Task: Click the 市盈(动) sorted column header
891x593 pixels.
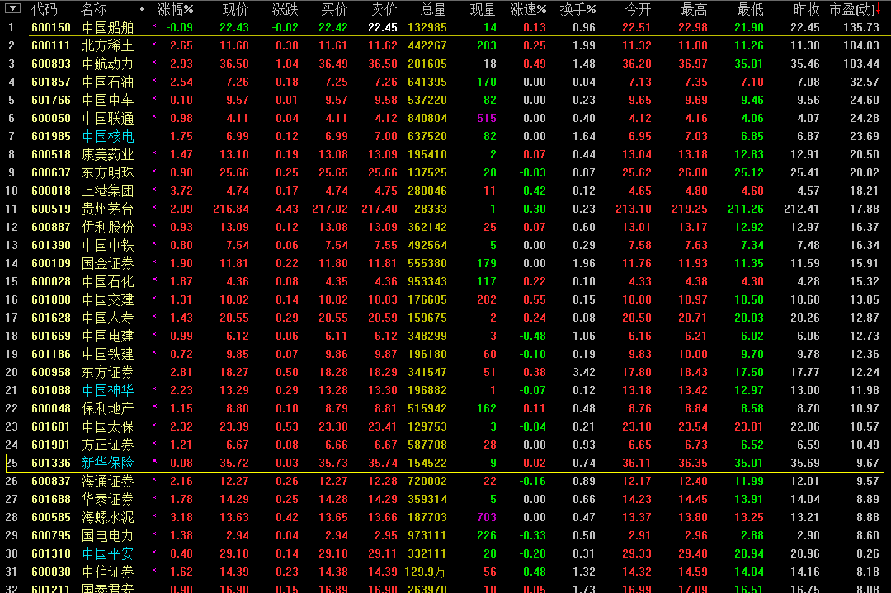Action: tap(855, 9)
